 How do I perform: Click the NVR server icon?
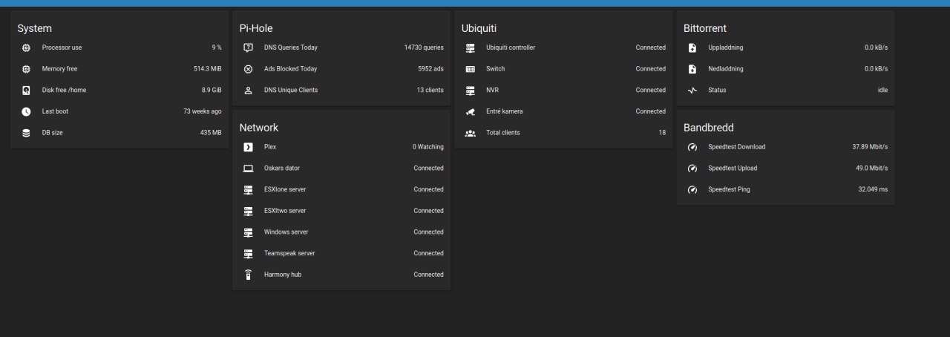[470, 90]
